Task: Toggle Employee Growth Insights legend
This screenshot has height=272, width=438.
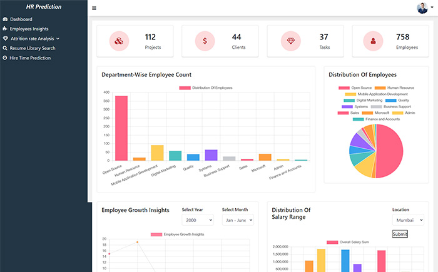Action: tap(177, 234)
